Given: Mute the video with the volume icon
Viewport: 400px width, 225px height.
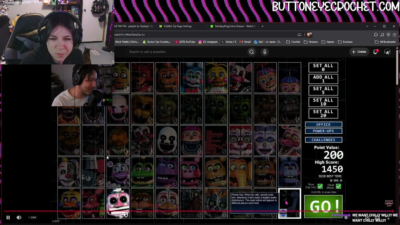Looking at the screenshot, I should click(x=19, y=217).
